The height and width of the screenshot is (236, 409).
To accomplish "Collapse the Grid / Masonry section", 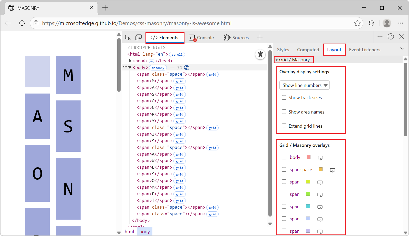I will click(x=294, y=60).
